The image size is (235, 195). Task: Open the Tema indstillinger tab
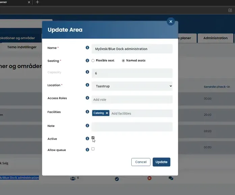pos(22,47)
